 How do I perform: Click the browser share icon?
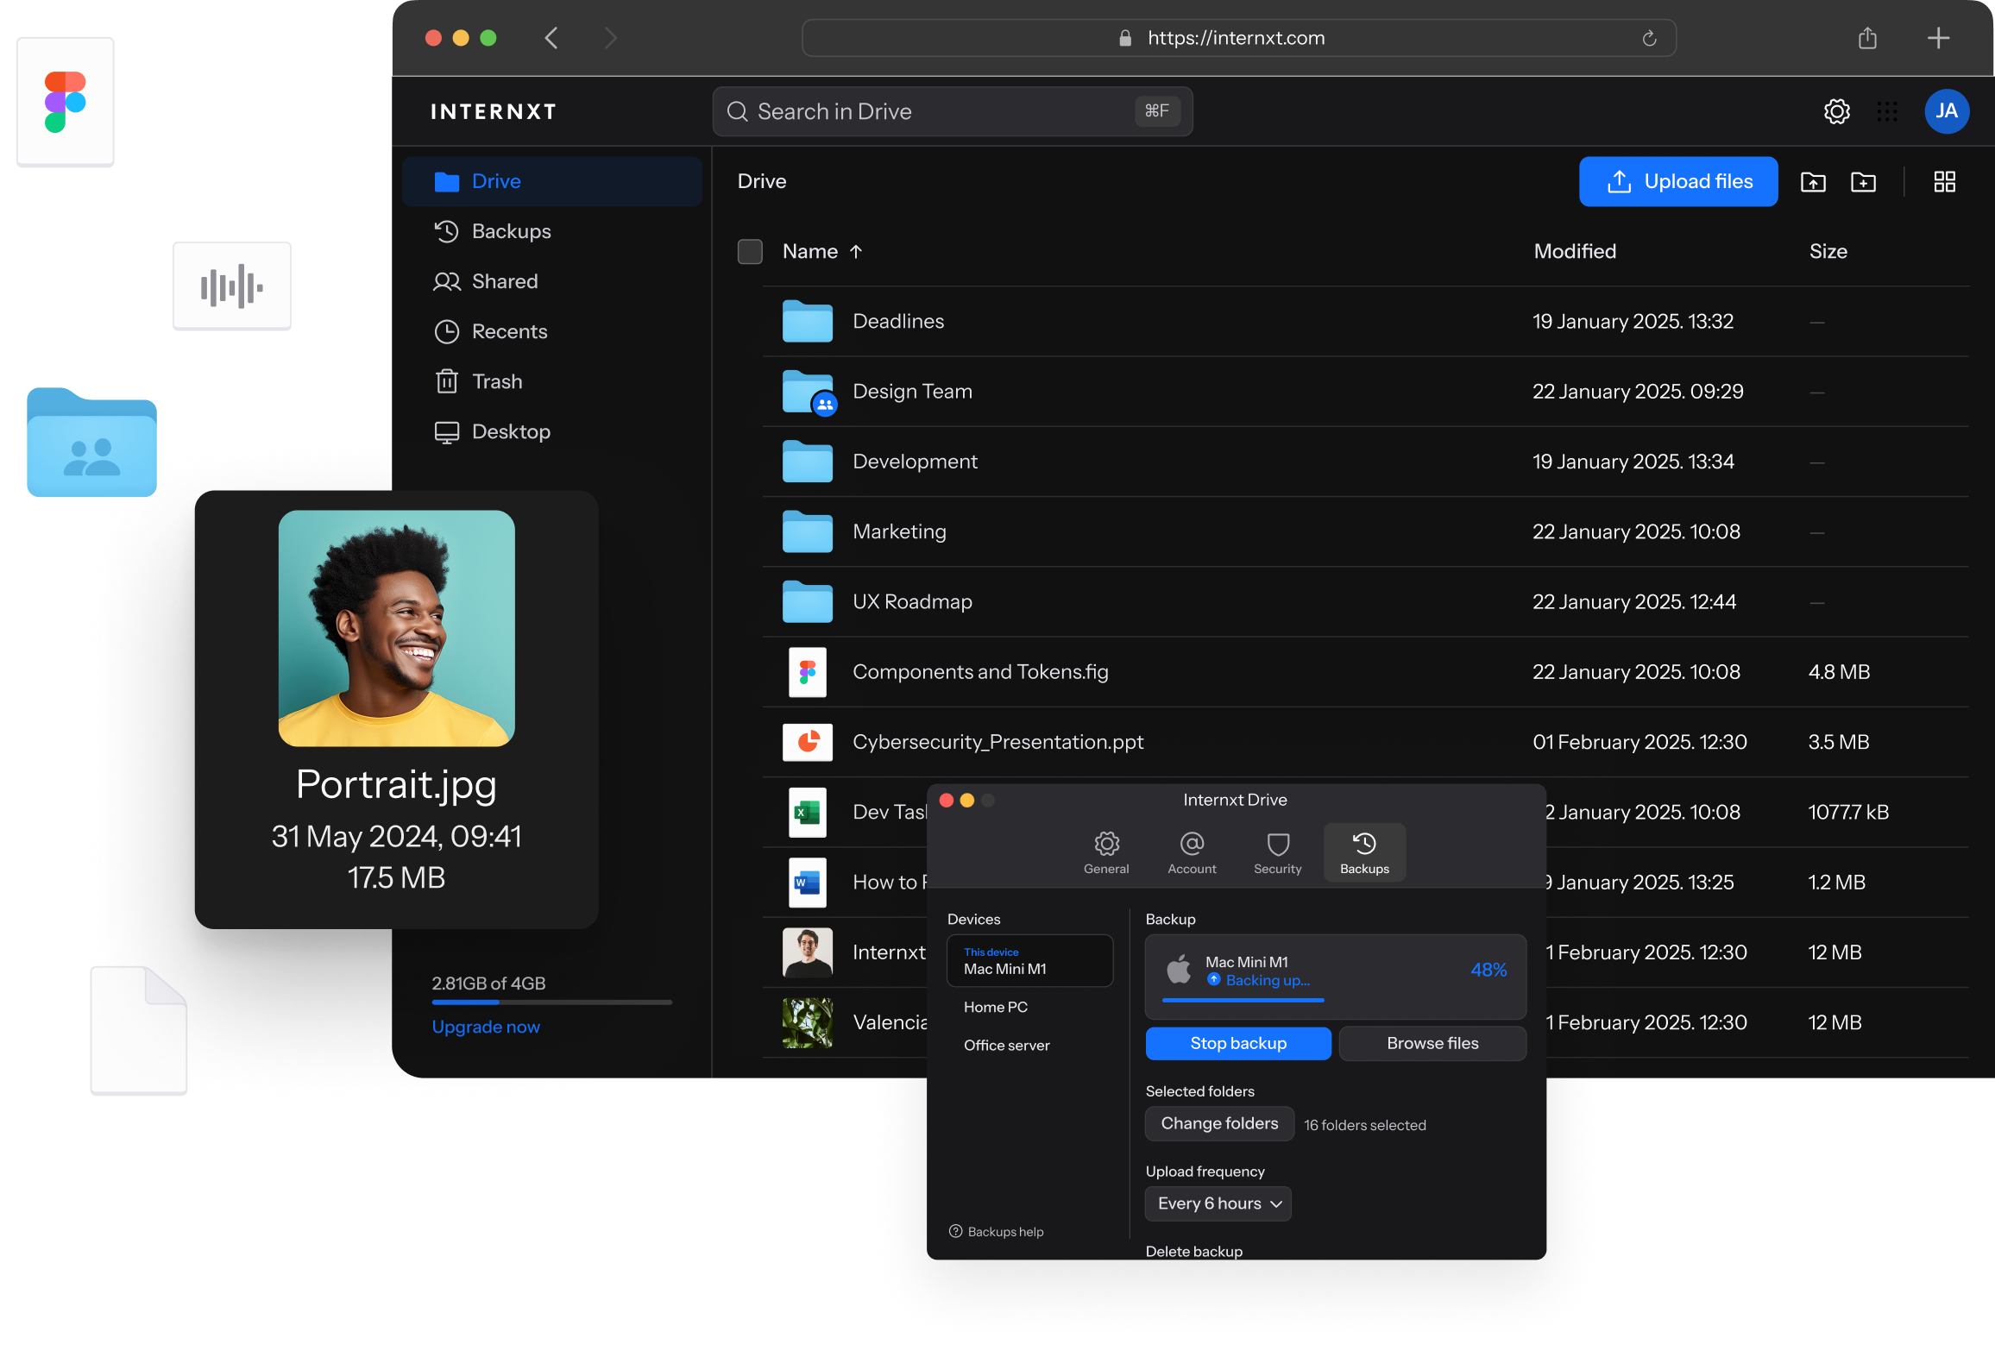coord(1867,38)
